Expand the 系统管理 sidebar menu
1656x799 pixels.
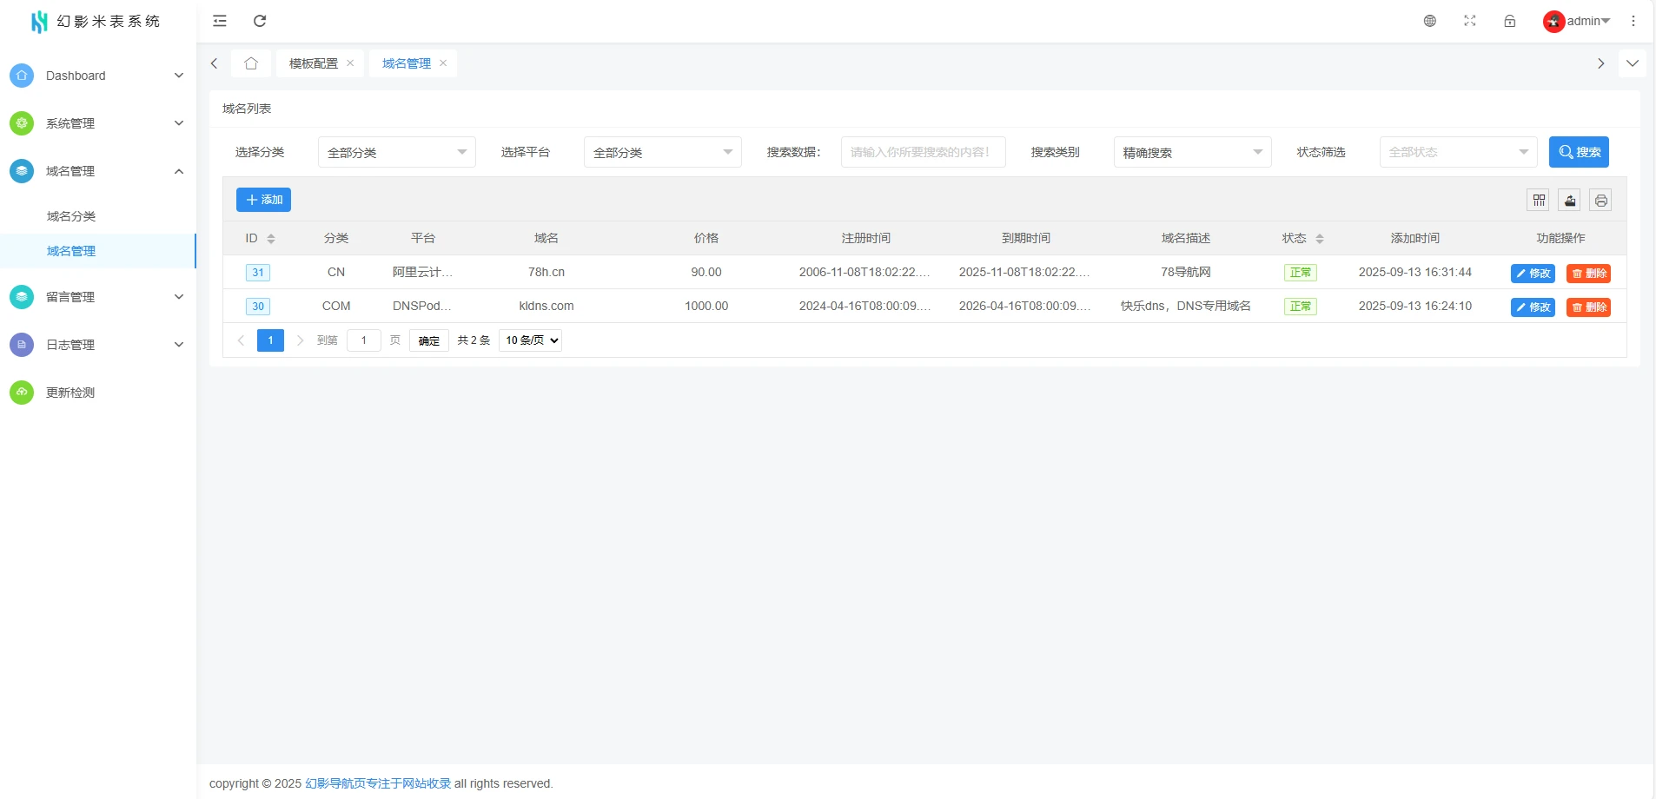[97, 123]
